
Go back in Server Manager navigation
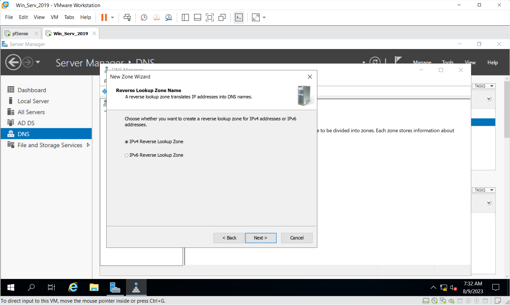13,62
